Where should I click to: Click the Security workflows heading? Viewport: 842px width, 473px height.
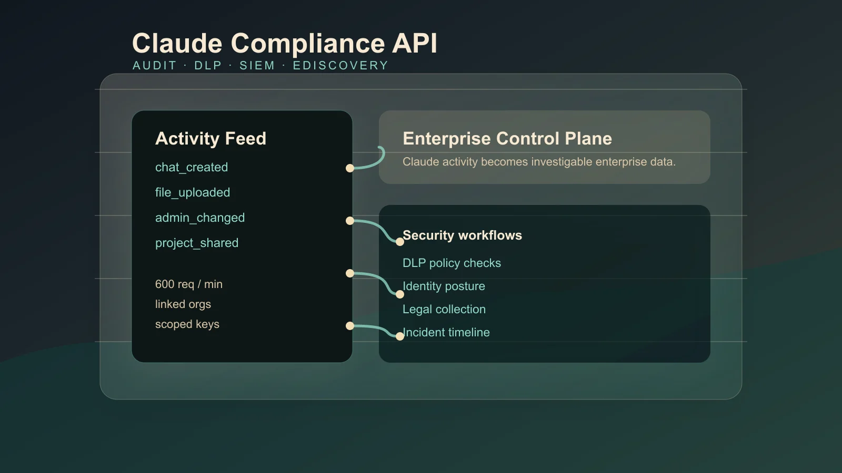[462, 235]
